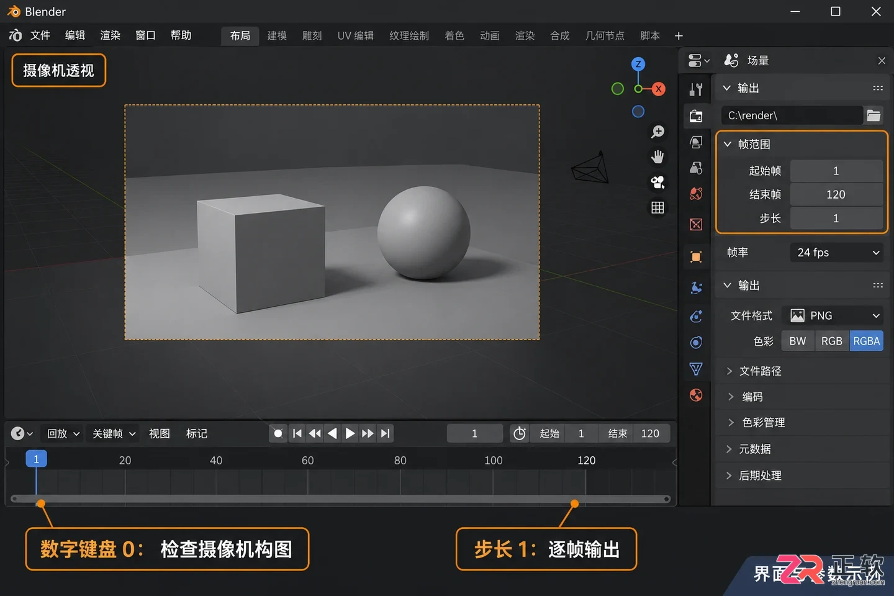The width and height of the screenshot is (894, 596).
Task: Click the red X axis gizmo
Action: point(659,89)
